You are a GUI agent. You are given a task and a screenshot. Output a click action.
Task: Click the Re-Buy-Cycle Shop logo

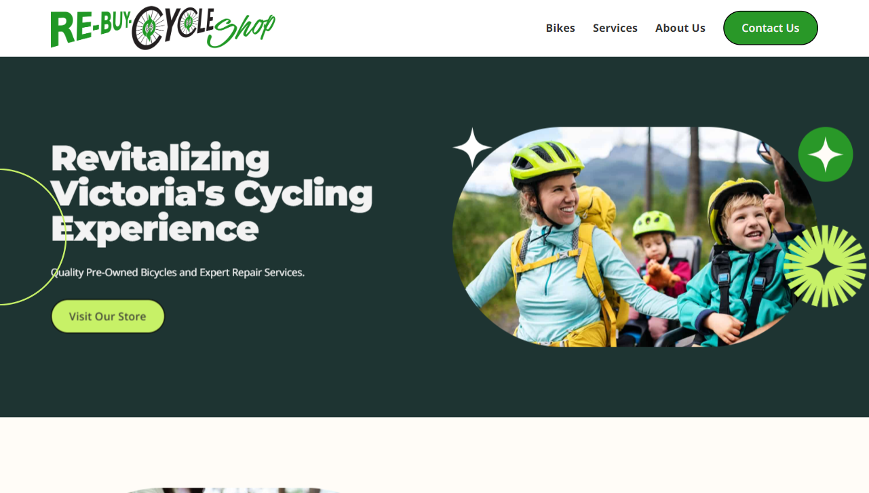[163, 28]
